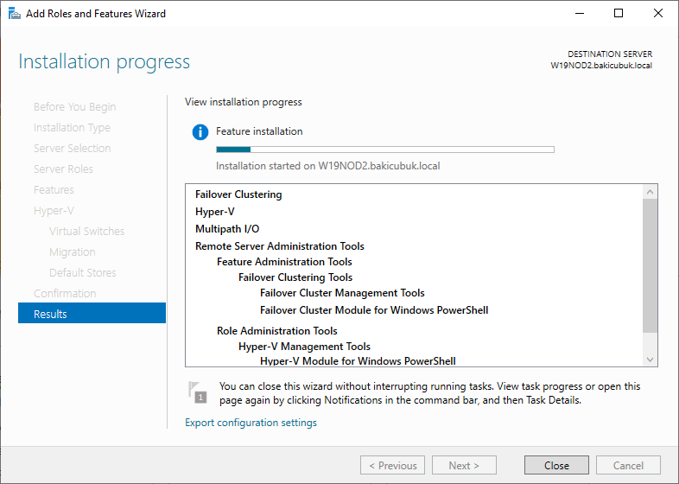679x484 pixels.
Task: Select Remote Server Administration Tools item
Action: pos(280,246)
